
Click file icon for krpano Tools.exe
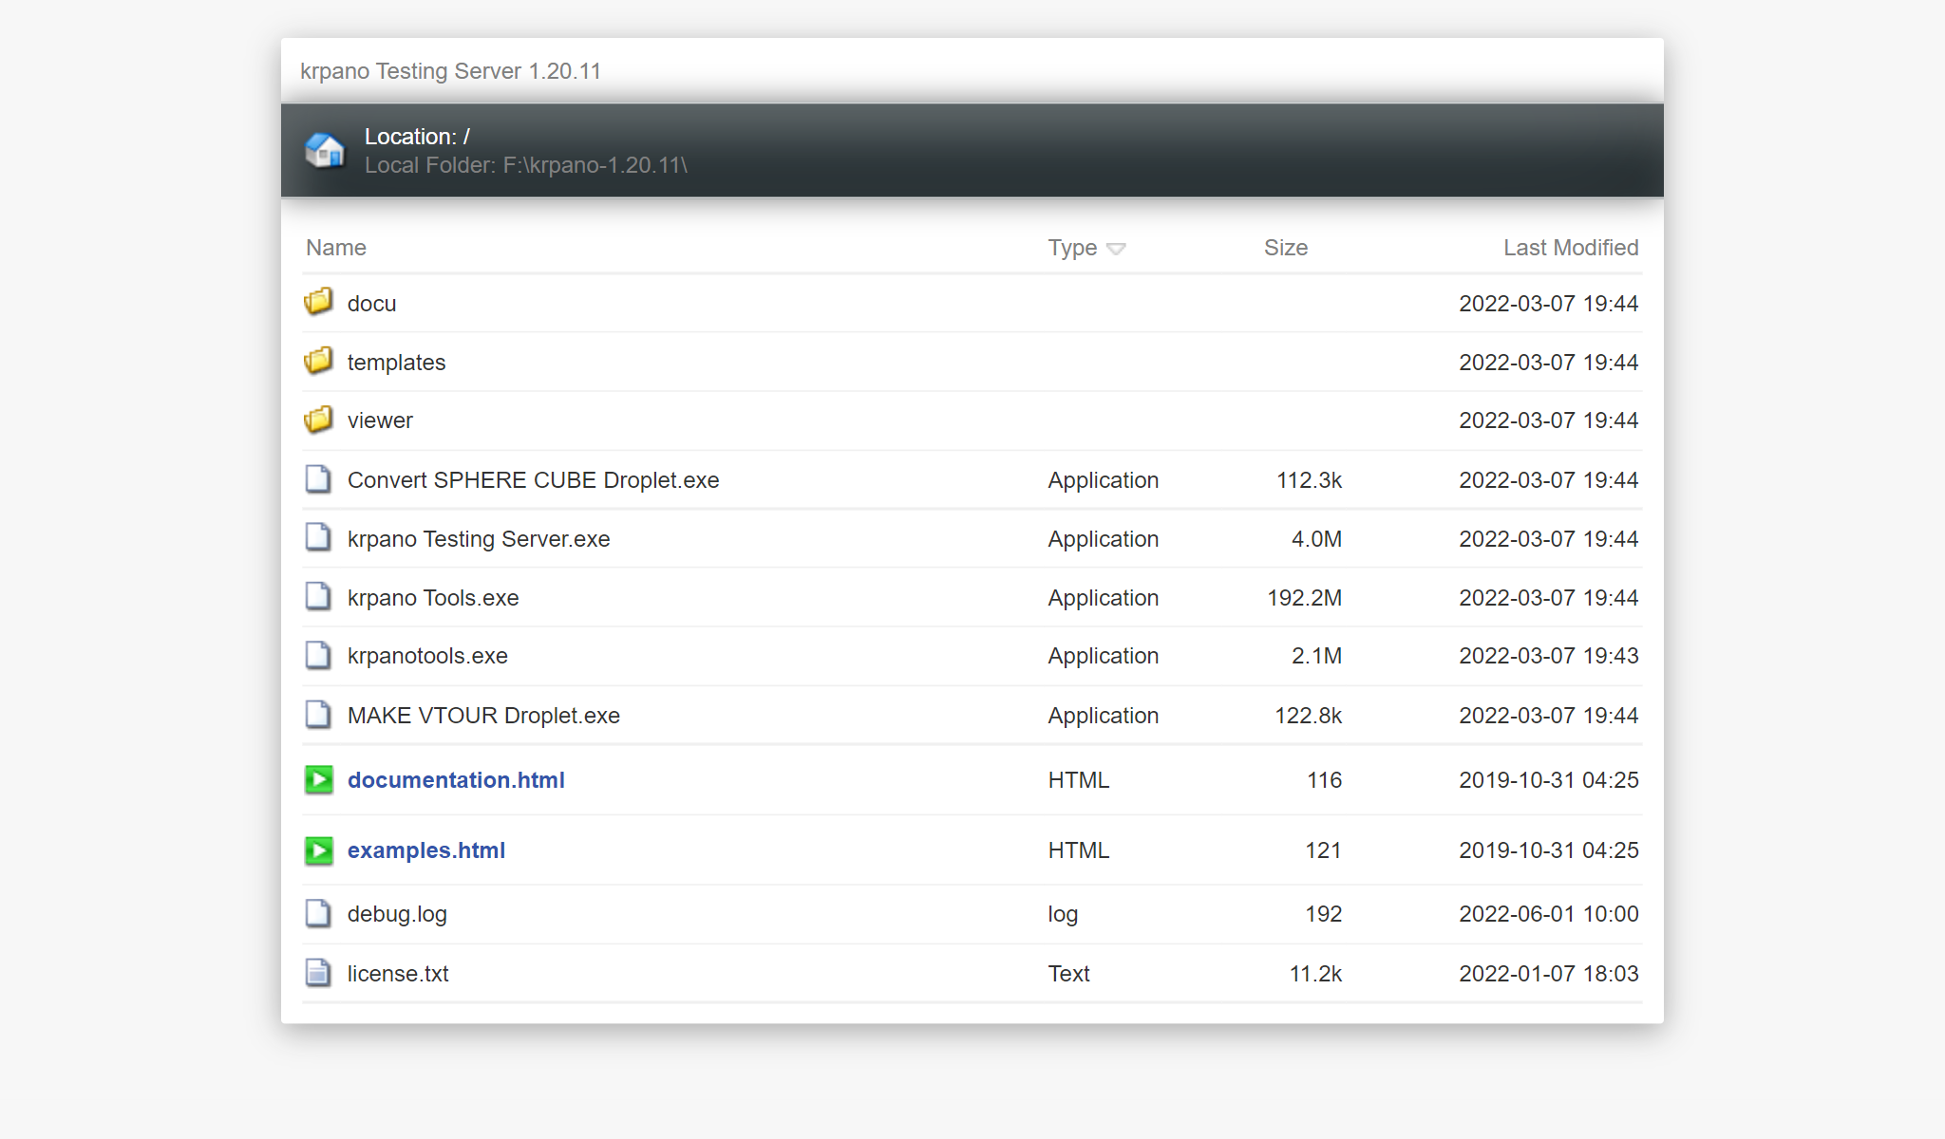click(318, 597)
